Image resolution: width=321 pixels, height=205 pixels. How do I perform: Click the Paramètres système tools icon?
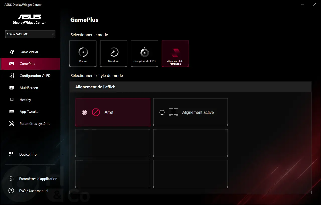coord(12,124)
